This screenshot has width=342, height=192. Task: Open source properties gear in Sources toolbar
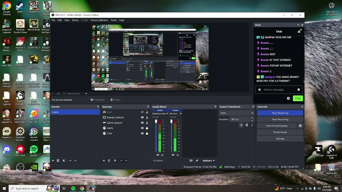coord(115,161)
